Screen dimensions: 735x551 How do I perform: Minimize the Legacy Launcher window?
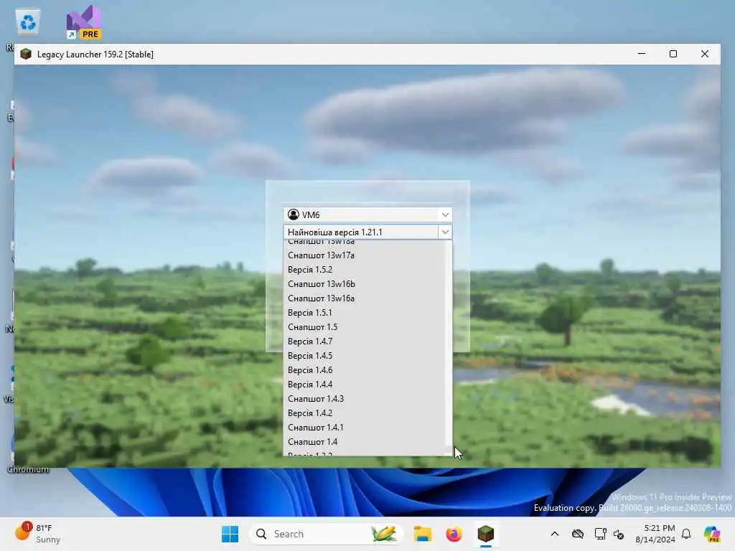pyautogui.click(x=642, y=54)
